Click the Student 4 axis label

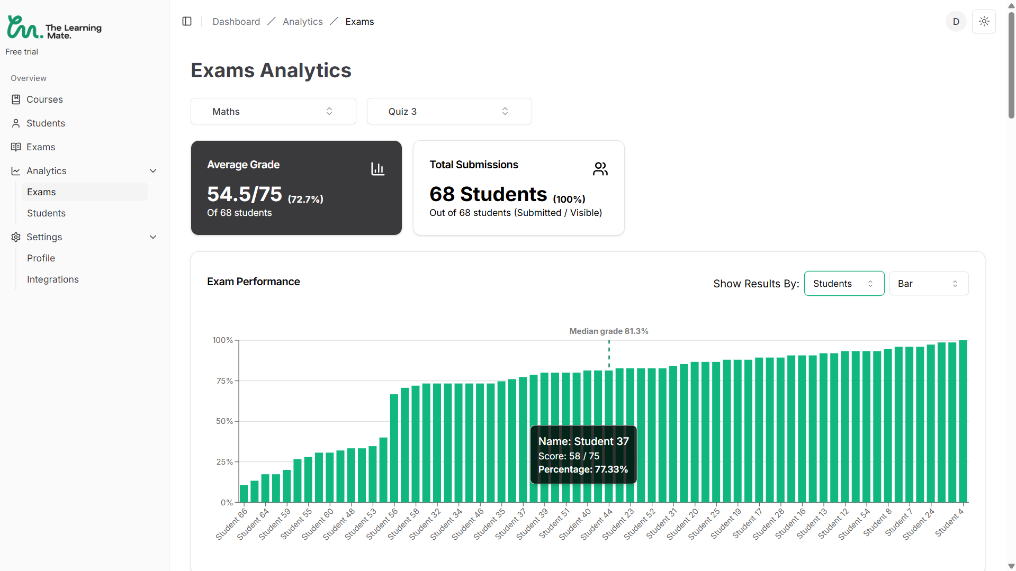coord(949,522)
